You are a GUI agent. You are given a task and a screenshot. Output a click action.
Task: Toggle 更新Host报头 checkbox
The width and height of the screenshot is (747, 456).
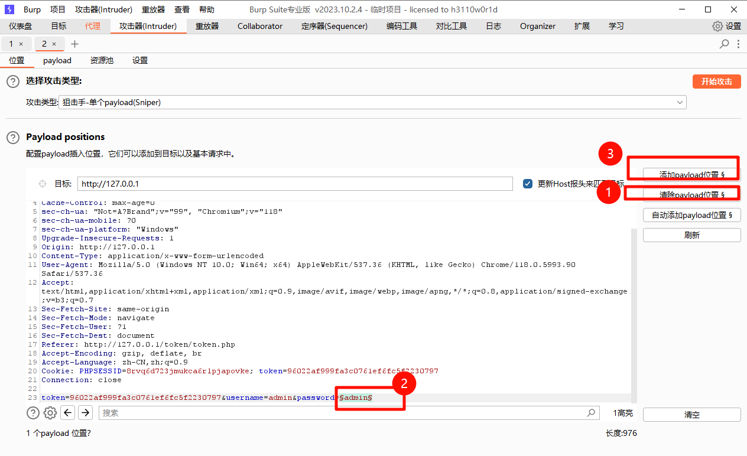528,184
